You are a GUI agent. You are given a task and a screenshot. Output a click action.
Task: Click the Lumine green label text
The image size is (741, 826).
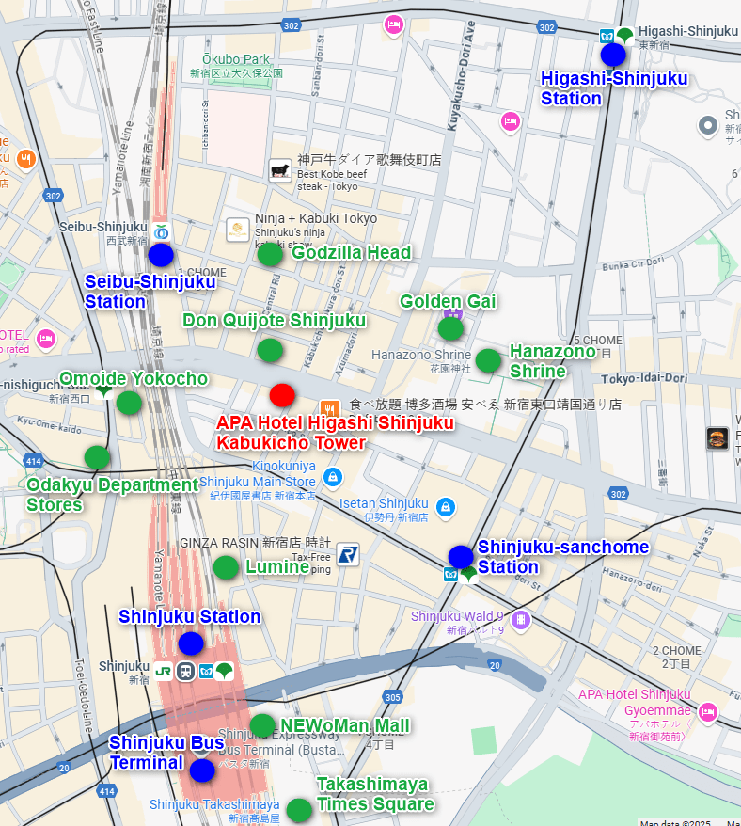[x=277, y=567]
